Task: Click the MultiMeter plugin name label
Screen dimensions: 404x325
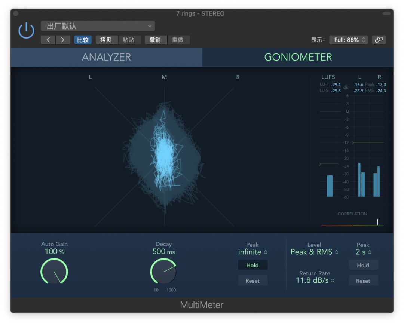Action: click(202, 305)
